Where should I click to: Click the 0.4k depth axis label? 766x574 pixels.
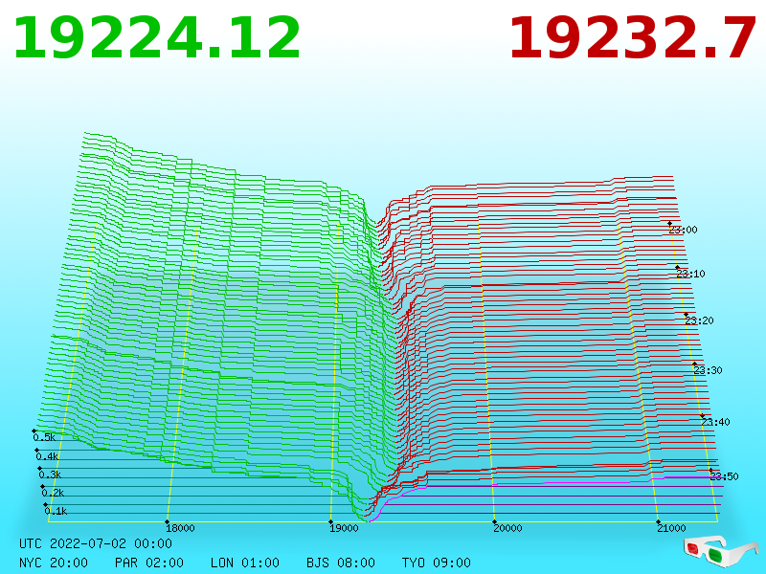pyautogui.click(x=47, y=457)
